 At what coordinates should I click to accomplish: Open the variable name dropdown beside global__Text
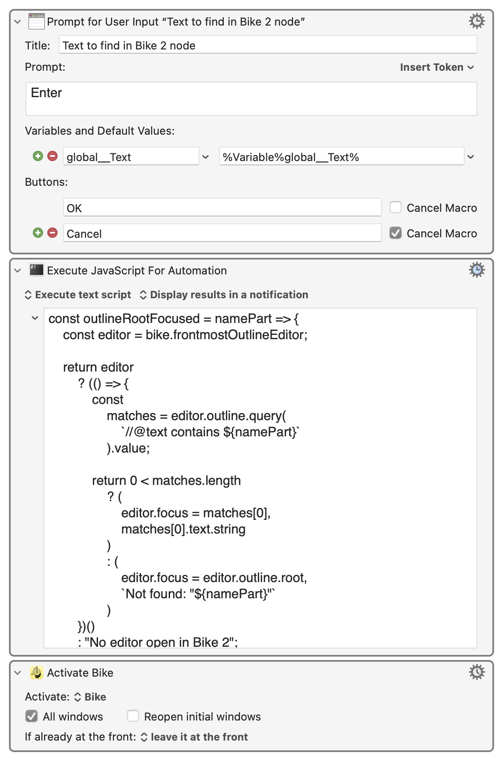(205, 157)
